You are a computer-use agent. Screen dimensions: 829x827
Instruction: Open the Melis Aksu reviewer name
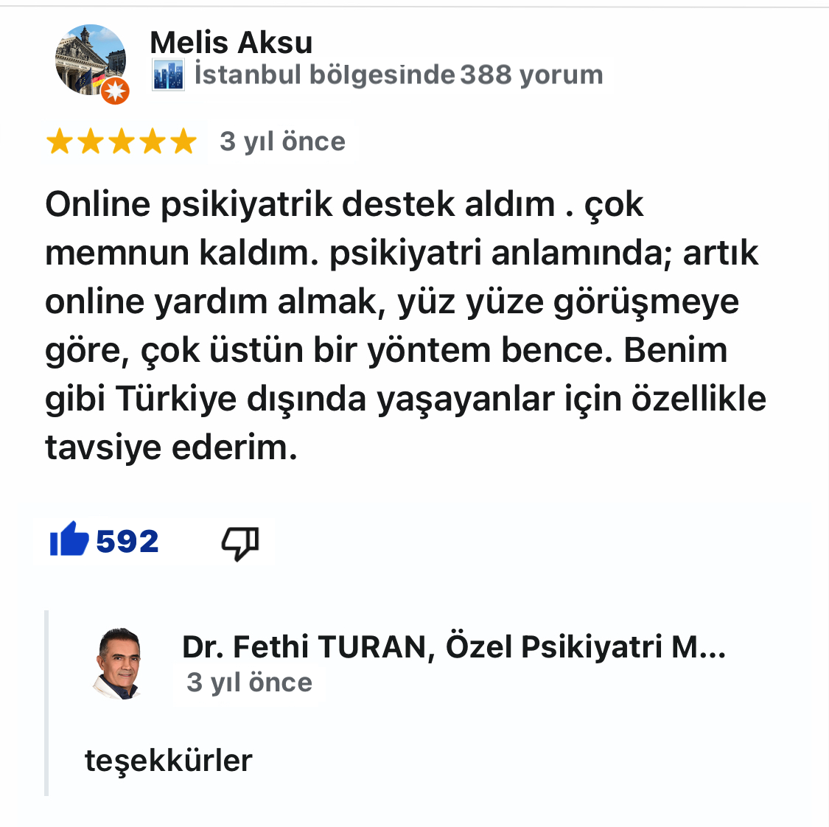(x=231, y=42)
